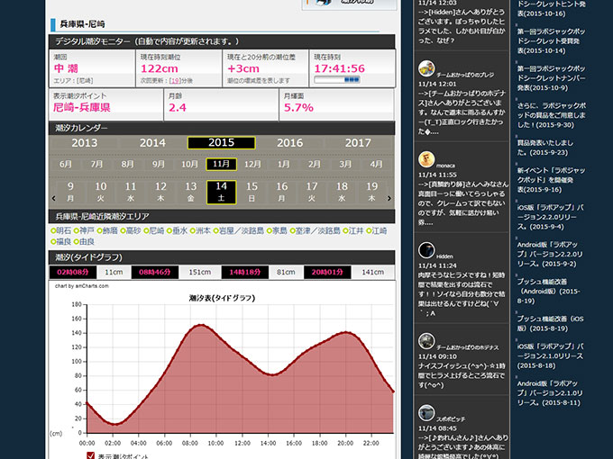Click the チームおかっぱりのブレジ avatar
Image resolution: width=613 pixels, height=459 pixels.
point(426,68)
